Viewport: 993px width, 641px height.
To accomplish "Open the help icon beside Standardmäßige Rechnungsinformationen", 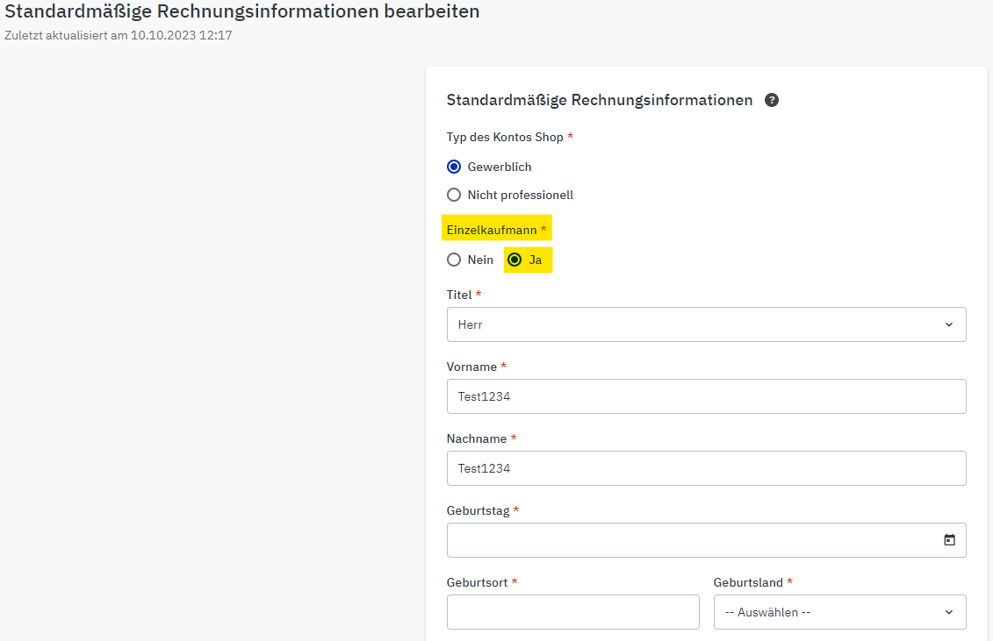I will click(x=772, y=100).
